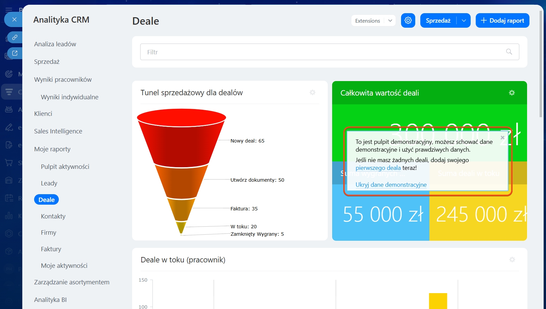The width and height of the screenshot is (546, 309).
Task: Click Dodaj raport button
Action: tap(502, 21)
